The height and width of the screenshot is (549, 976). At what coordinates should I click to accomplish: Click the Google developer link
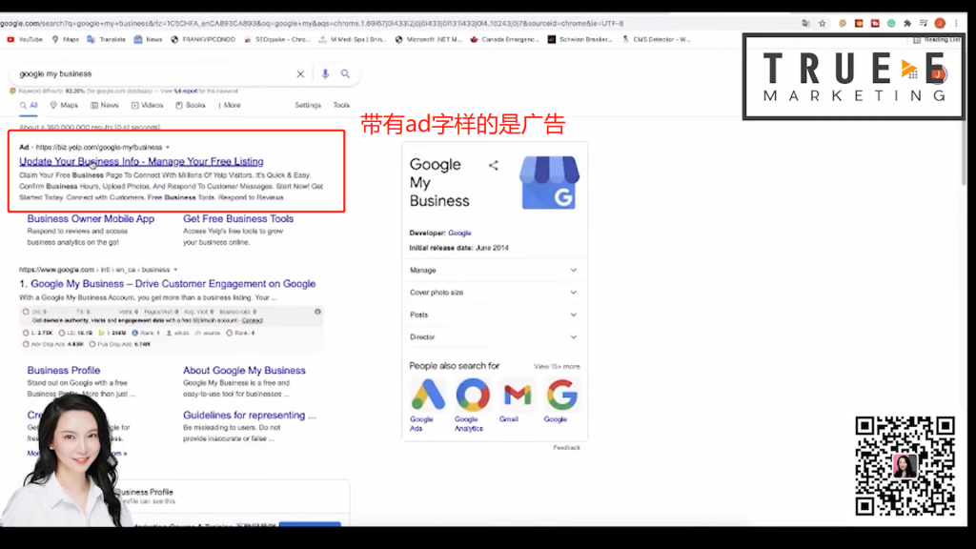coord(459,233)
